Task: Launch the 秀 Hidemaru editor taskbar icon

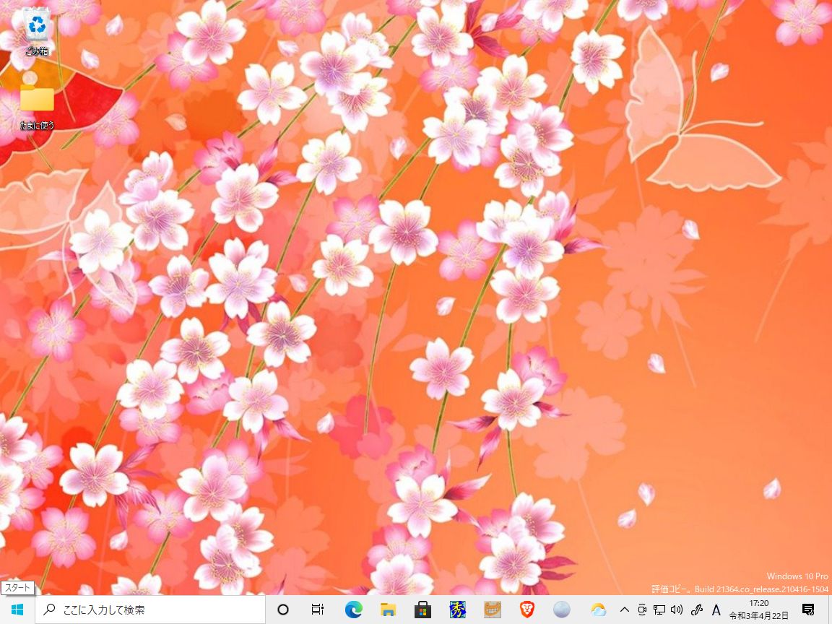Action: [x=457, y=610]
